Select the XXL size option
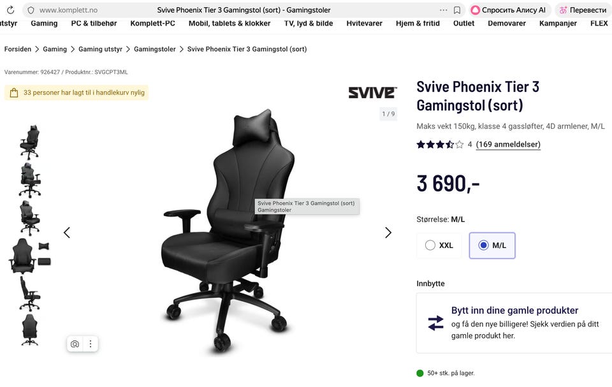The image size is (612, 387). coord(439,245)
